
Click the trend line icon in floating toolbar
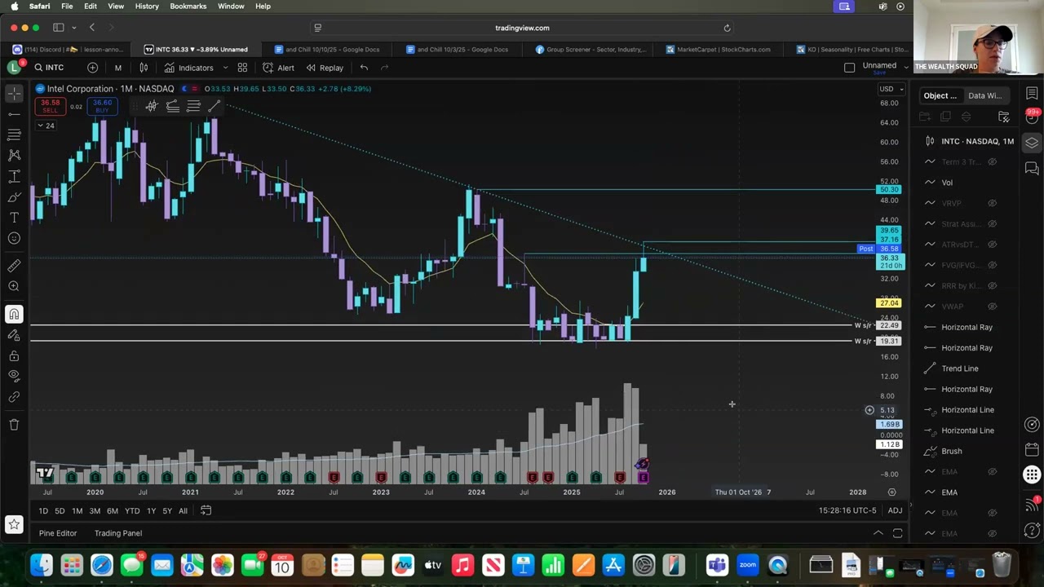click(x=215, y=106)
